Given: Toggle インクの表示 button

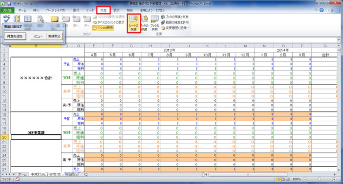Looking at the screenshot, I should point(103,28).
